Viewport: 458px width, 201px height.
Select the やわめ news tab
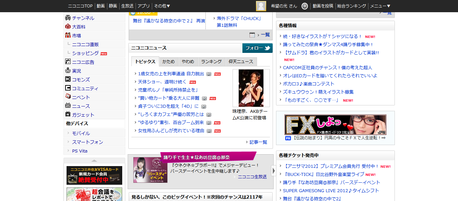[188, 61]
